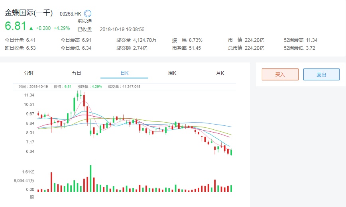Image resolution: width=346 pixels, height=207 pixels.
Task: Switch to the 分时 chart tab
Action: click(29, 73)
